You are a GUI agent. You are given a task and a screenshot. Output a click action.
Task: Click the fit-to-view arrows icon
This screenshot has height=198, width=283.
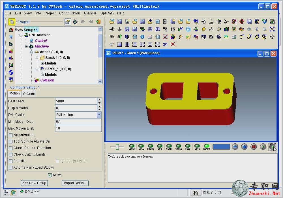click(x=272, y=29)
